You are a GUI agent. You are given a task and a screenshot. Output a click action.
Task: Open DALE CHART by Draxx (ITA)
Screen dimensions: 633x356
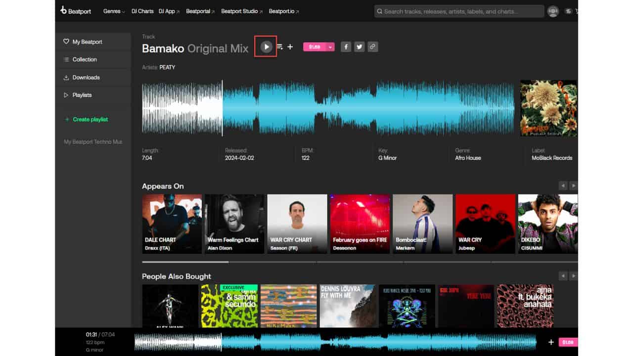point(172,223)
